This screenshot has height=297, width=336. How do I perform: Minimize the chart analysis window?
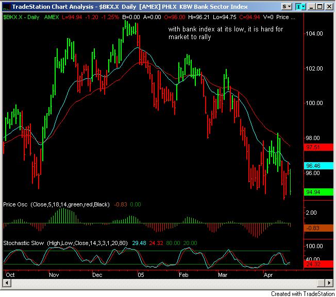[x=311, y=7]
